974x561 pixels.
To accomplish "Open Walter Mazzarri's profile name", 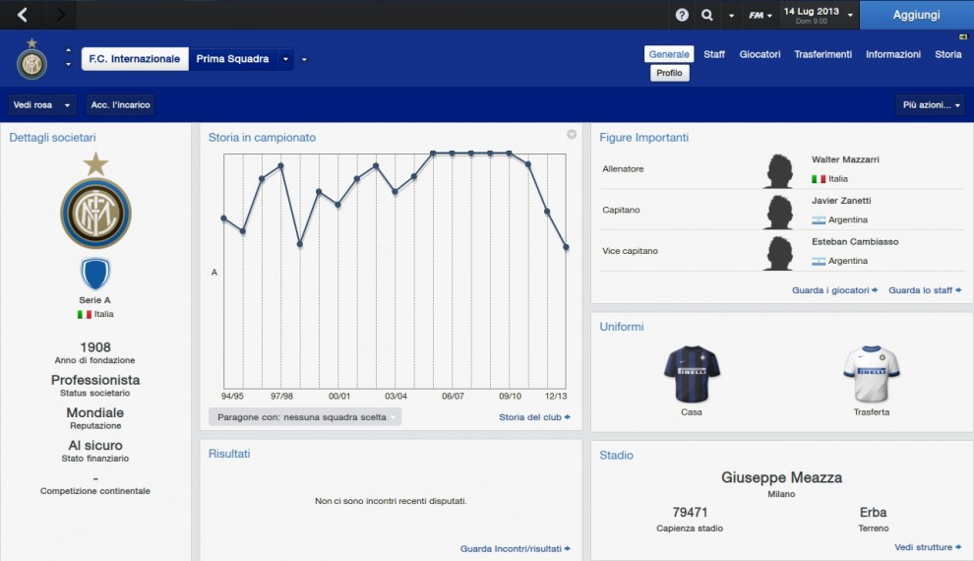I will tap(845, 159).
